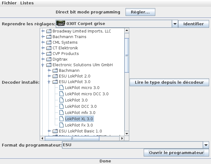Expand the CML Systems node
211x164 pixels.
pos(43,42)
